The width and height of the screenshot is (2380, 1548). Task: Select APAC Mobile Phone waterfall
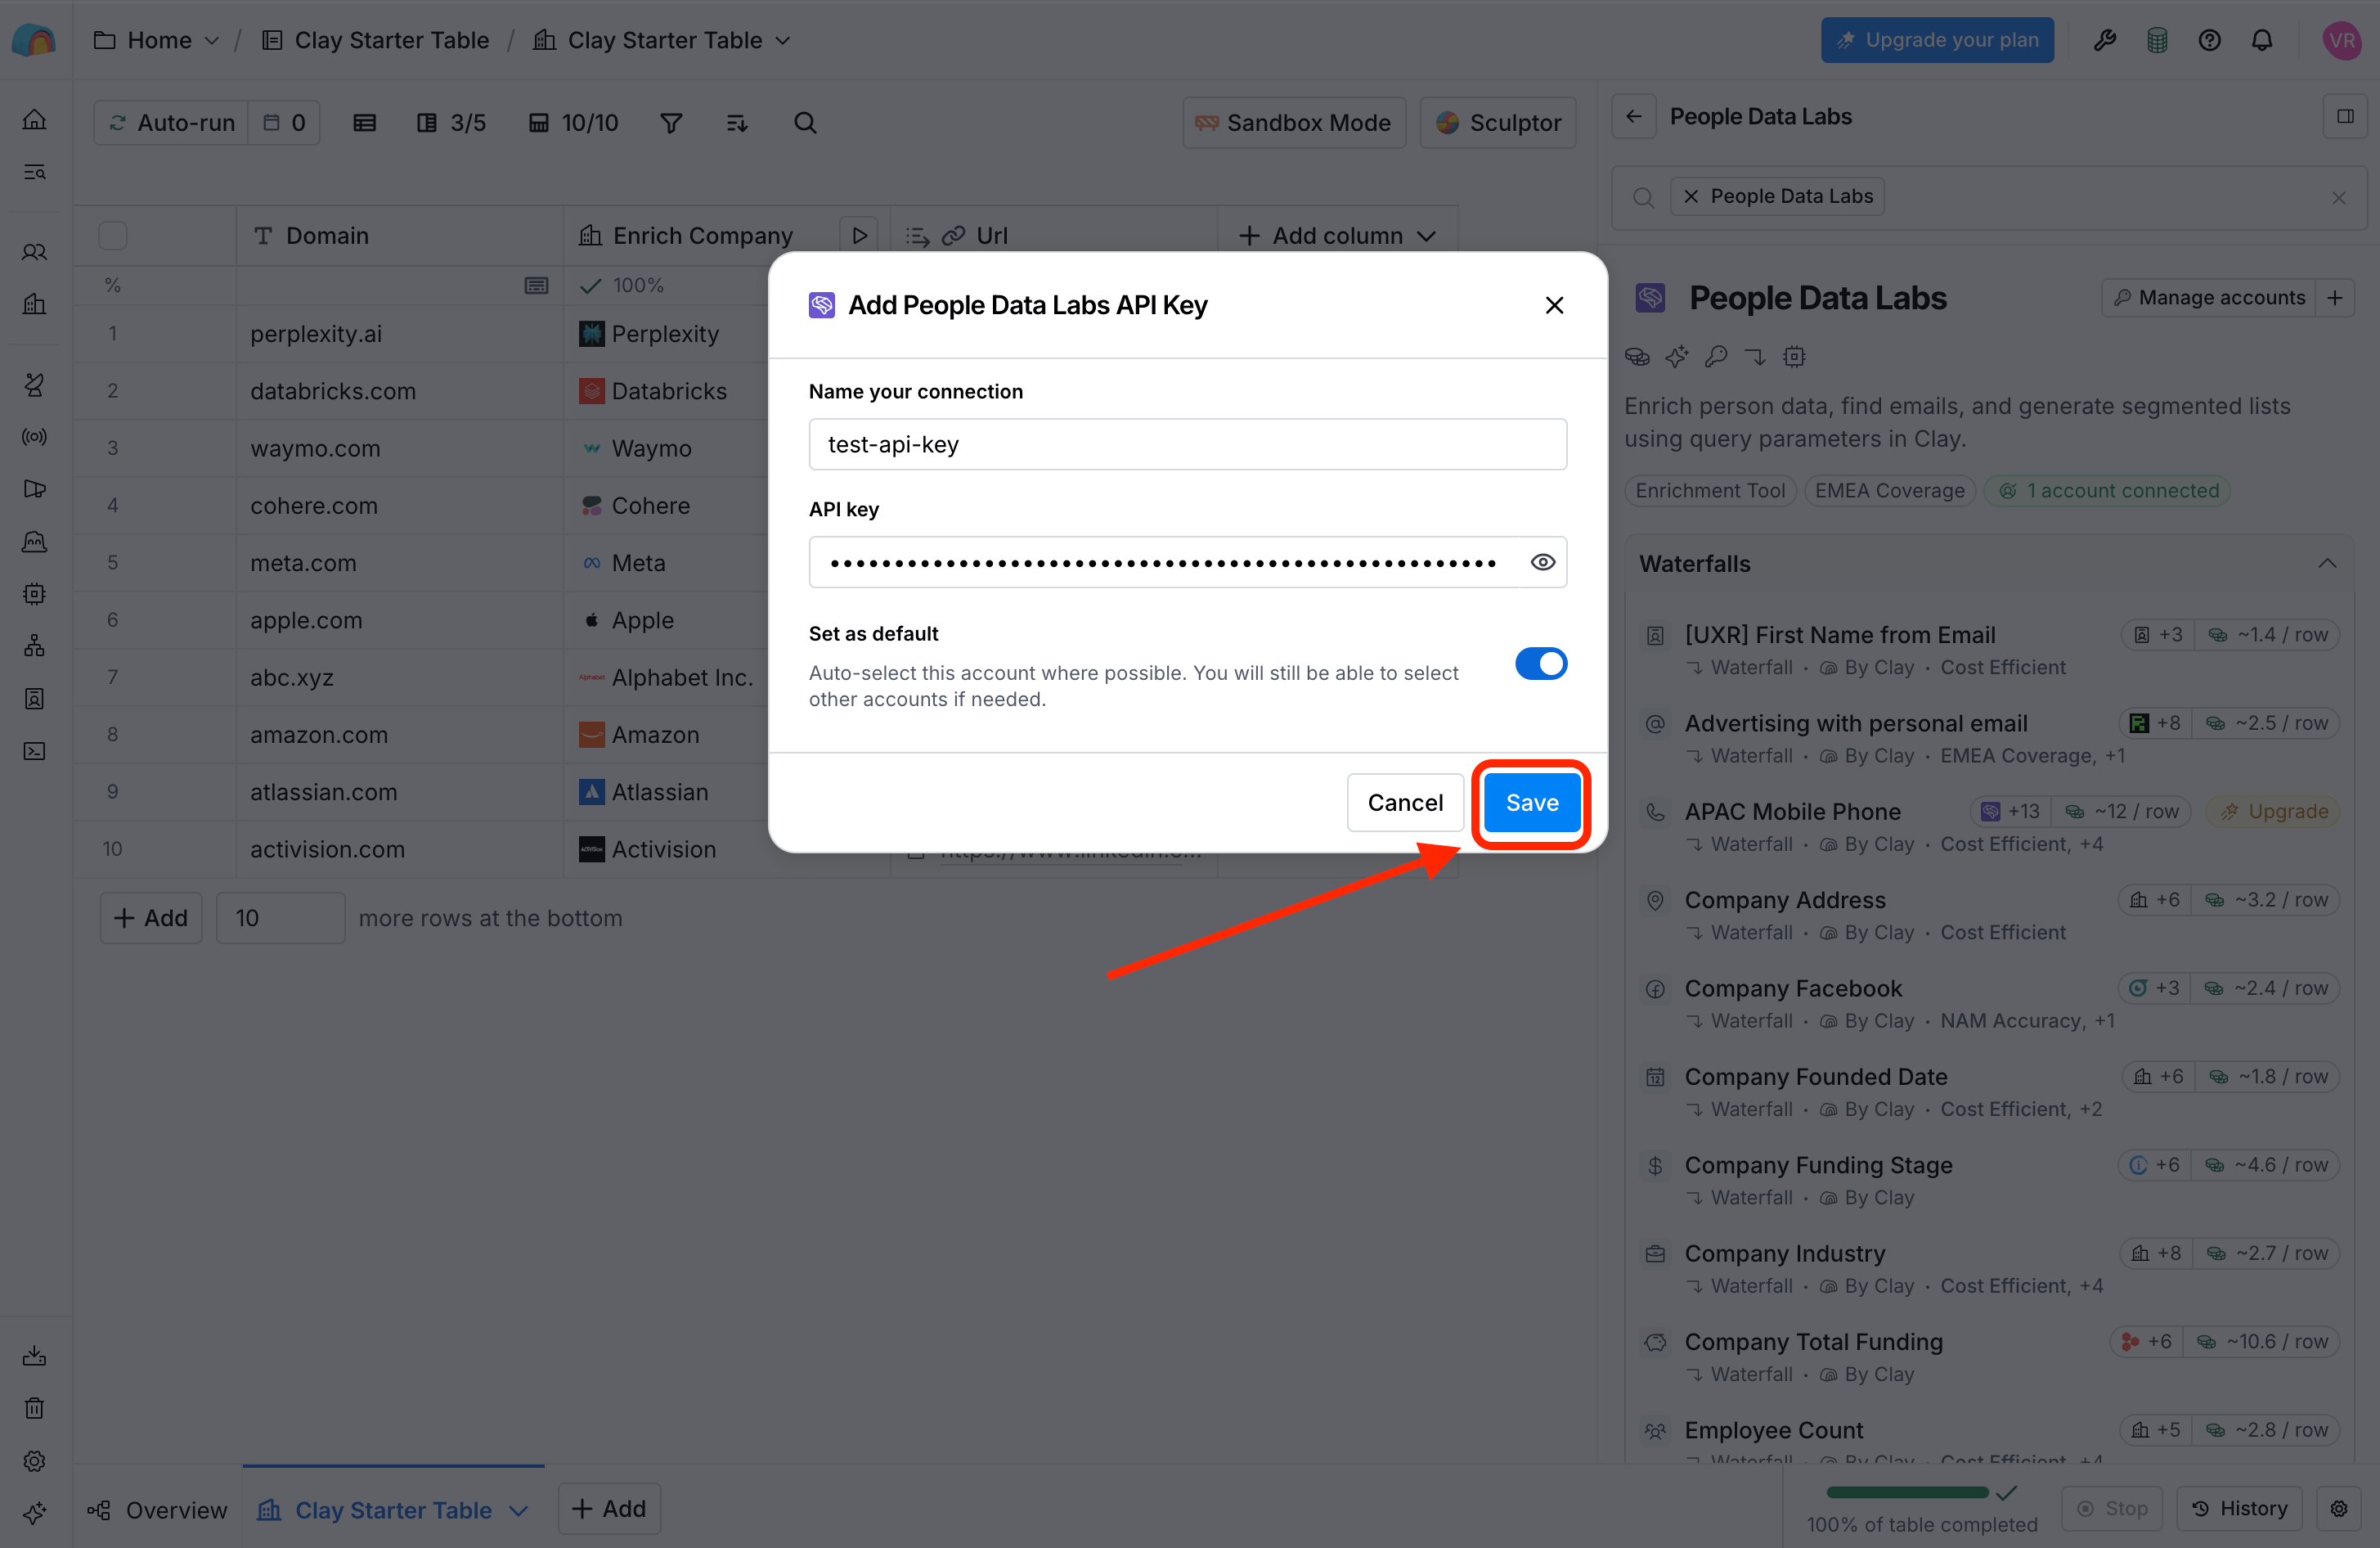[x=1988, y=826]
